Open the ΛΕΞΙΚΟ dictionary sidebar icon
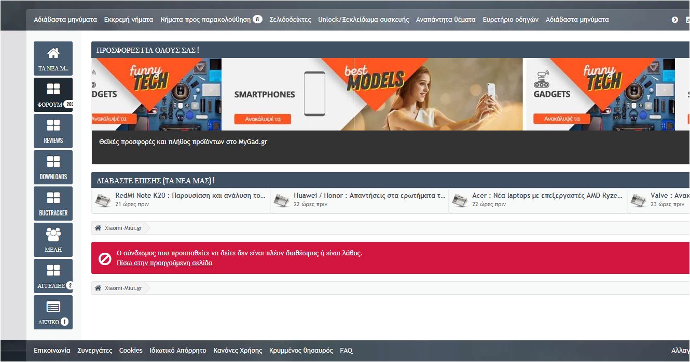This screenshot has height=362, width=690. pyautogui.click(x=53, y=312)
